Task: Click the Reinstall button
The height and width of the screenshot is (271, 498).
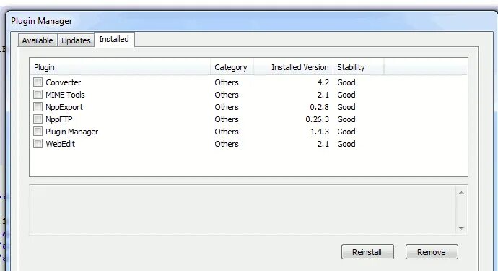Action: pos(367,252)
